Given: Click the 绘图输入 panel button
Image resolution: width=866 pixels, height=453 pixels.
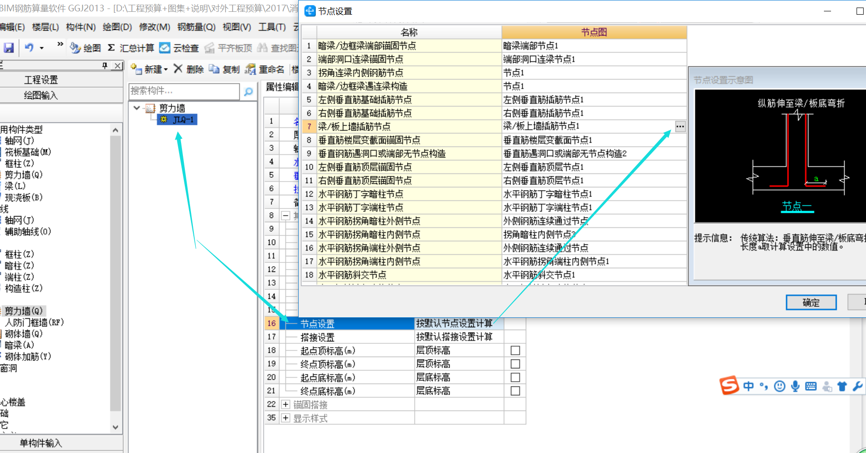Looking at the screenshot, I should 41,95.
